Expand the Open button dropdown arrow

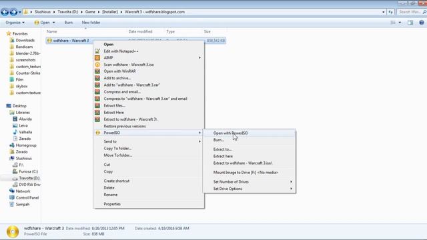pyautogui.click(x=53, y=23)
